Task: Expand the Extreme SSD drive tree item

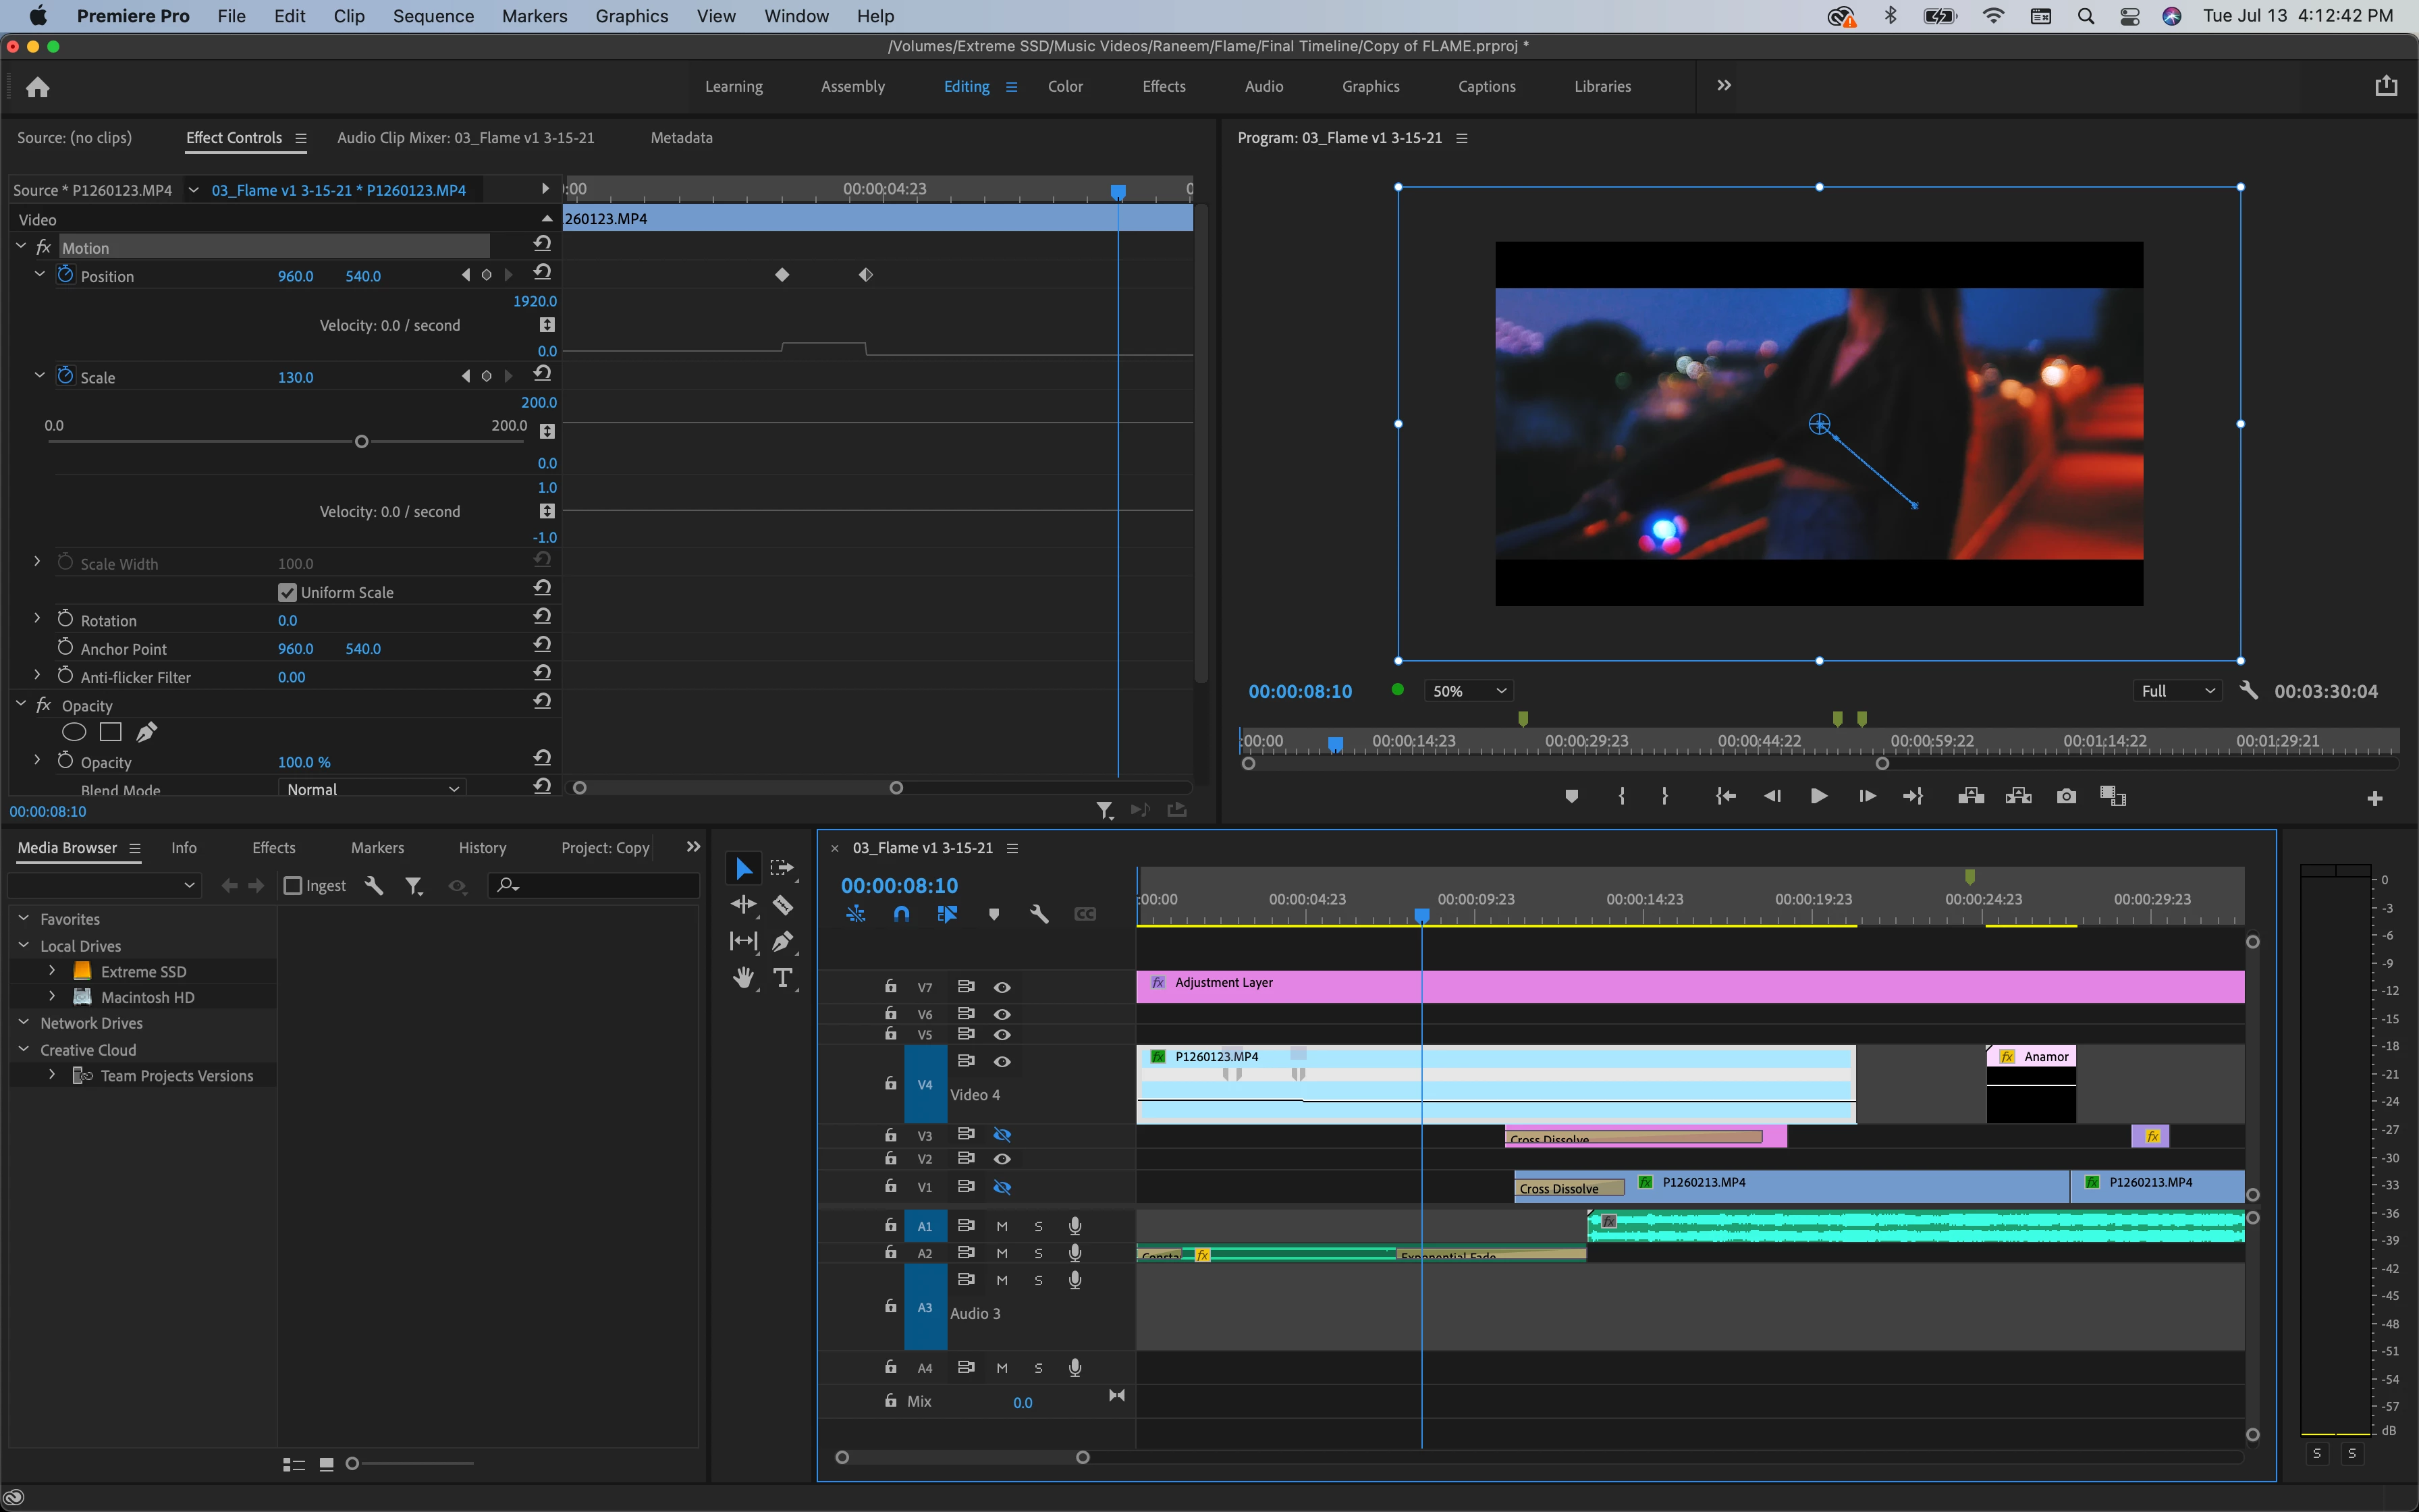Action: click(x=52, y=971)
